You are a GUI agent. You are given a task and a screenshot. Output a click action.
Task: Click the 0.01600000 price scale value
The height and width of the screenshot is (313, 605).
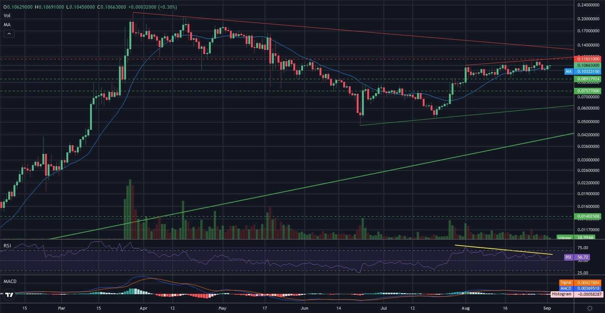pos(588,206)
